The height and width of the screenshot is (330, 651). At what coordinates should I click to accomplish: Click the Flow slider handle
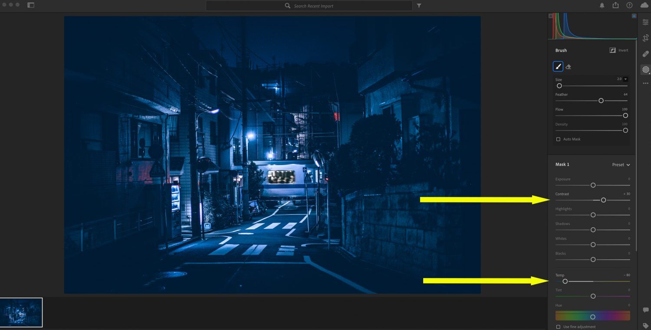click(625, 115)
